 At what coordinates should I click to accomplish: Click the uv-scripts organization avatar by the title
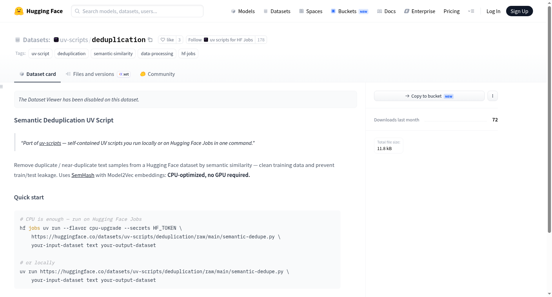[x=56, y=40]
